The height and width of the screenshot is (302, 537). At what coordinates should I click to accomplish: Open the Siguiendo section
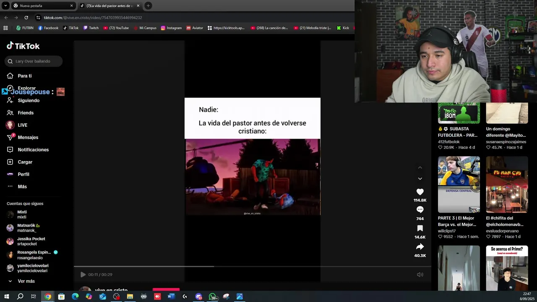(23, 101)
